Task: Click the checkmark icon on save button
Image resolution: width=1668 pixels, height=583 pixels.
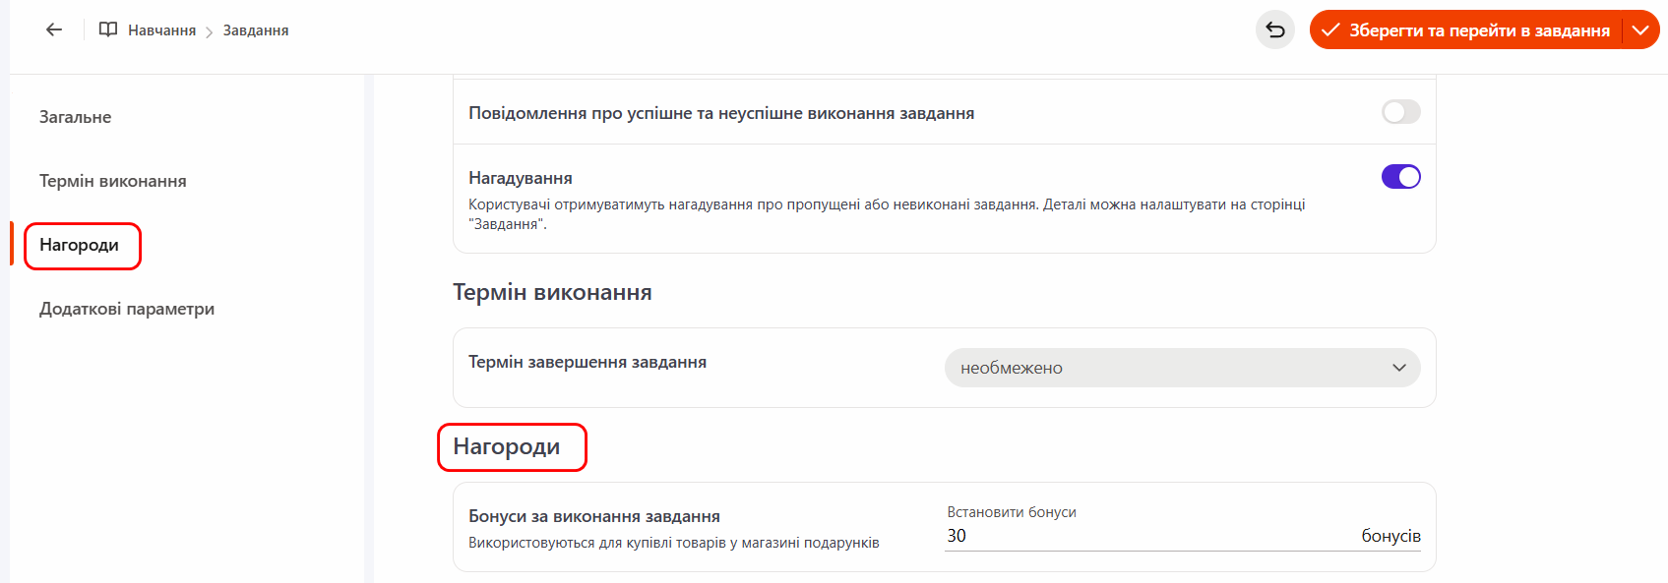Action: (1330, 30)
